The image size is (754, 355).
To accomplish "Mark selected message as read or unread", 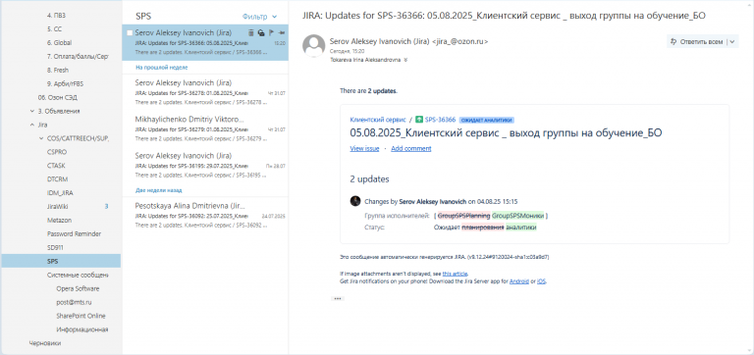I will (261, 32).
